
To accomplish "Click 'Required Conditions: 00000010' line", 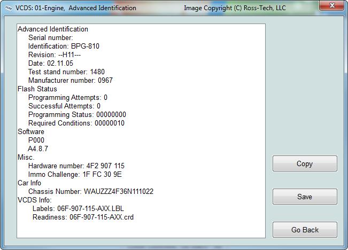I will [76, 123].
